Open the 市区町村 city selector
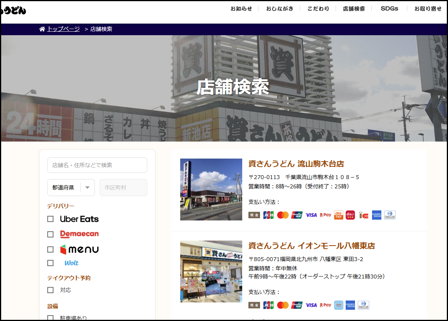The image size is (448, 321). [123, 188]
